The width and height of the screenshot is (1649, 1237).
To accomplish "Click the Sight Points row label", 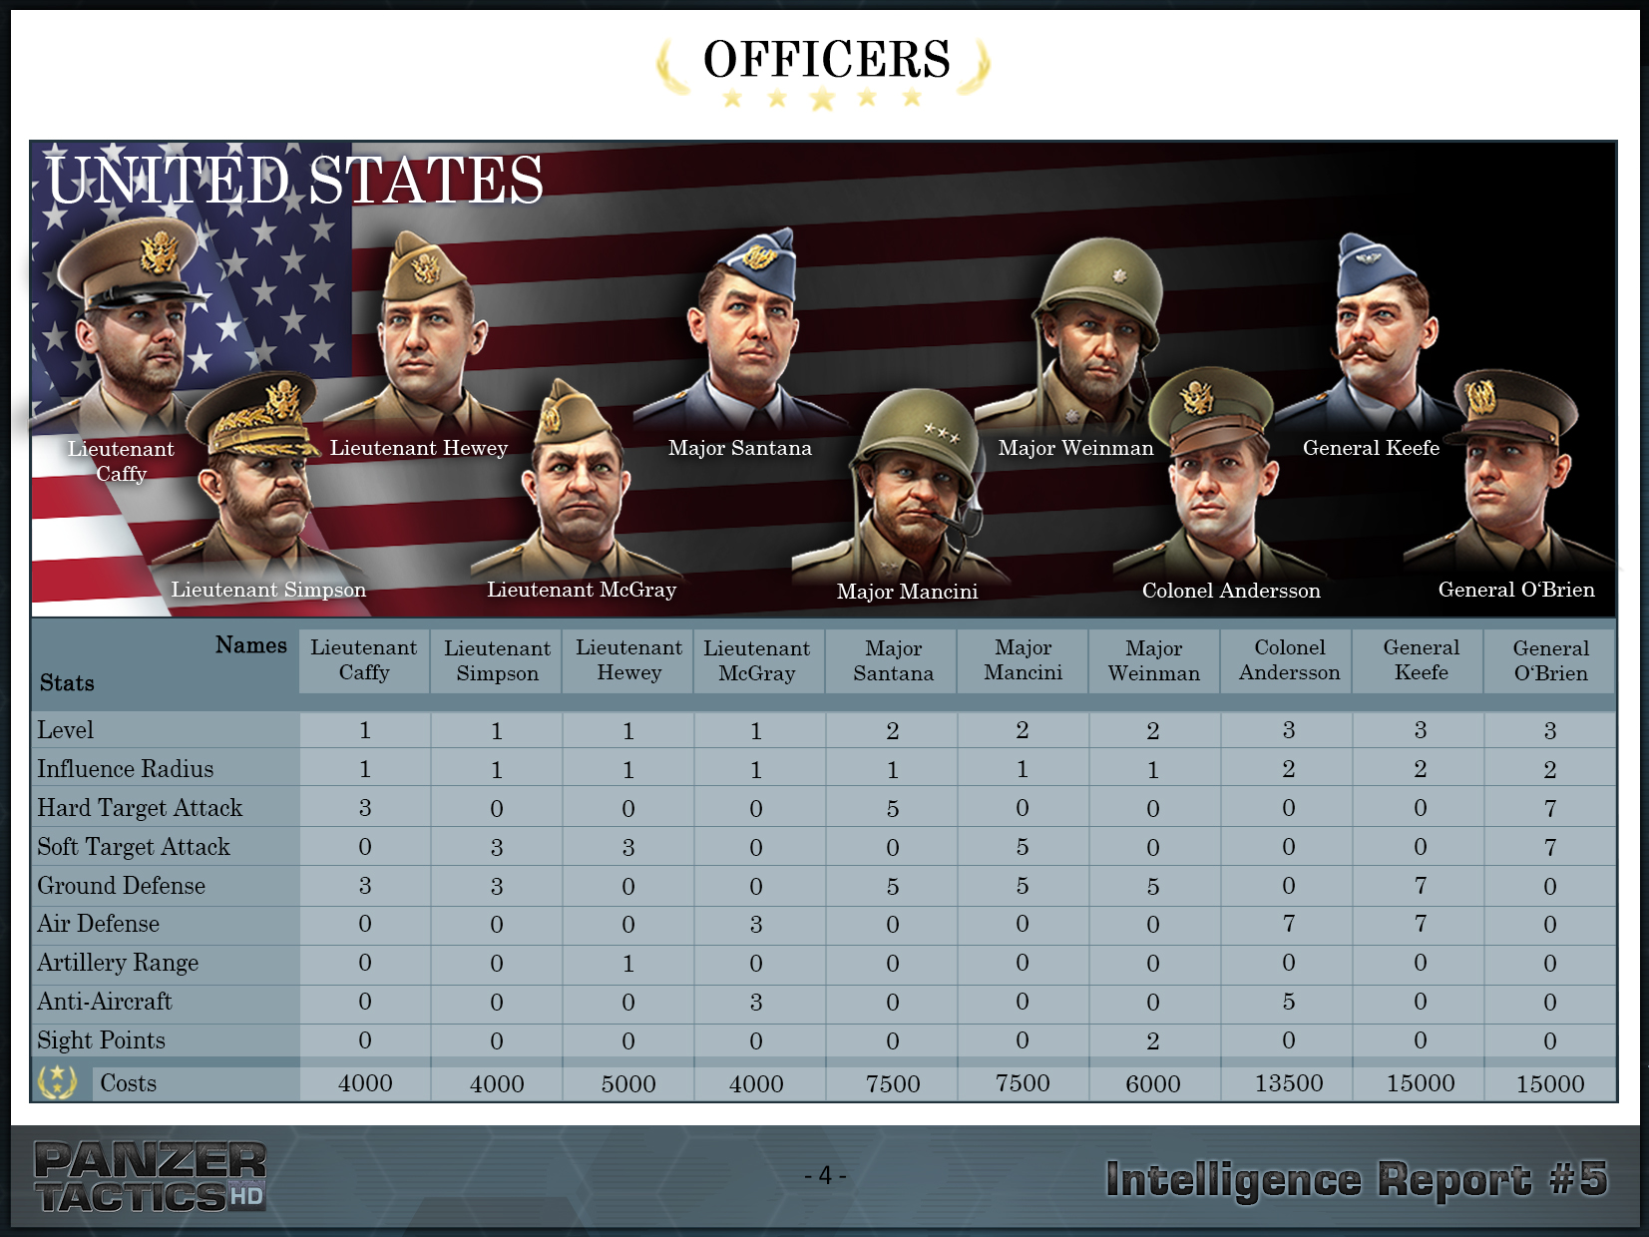I will point(102,1040).
